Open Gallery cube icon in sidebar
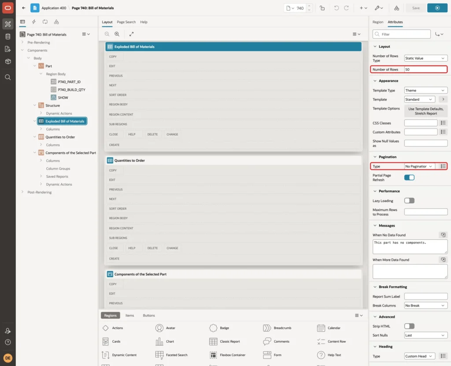The height and width of the screenshot is (366, 451). 8,62
